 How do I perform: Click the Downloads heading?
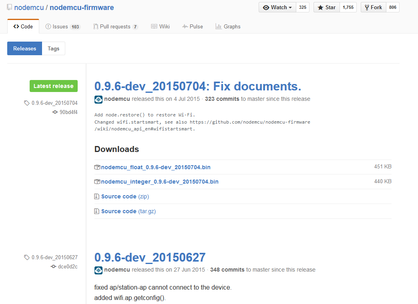coord(117,149)
